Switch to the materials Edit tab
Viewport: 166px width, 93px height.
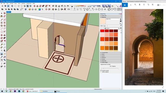(x=105, y=26)
